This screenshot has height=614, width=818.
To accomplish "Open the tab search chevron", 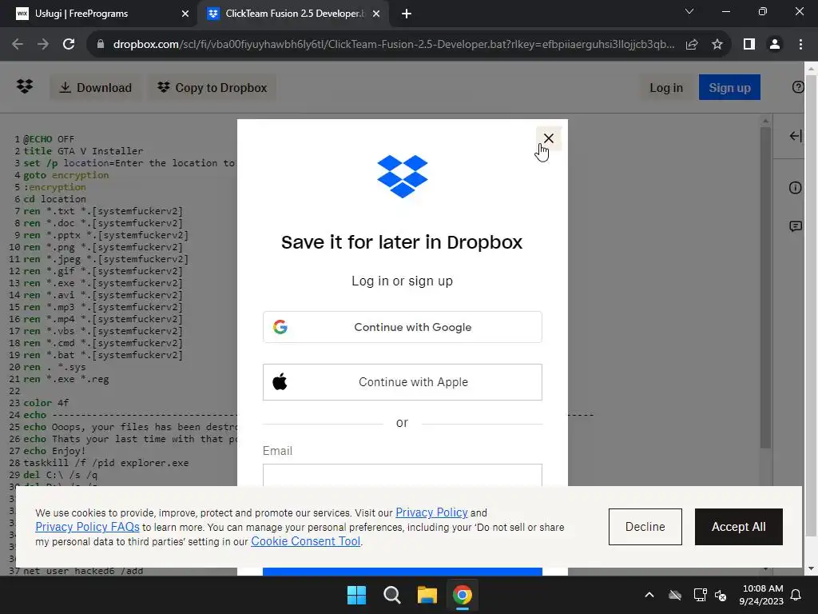I will [x=689, y=11].
